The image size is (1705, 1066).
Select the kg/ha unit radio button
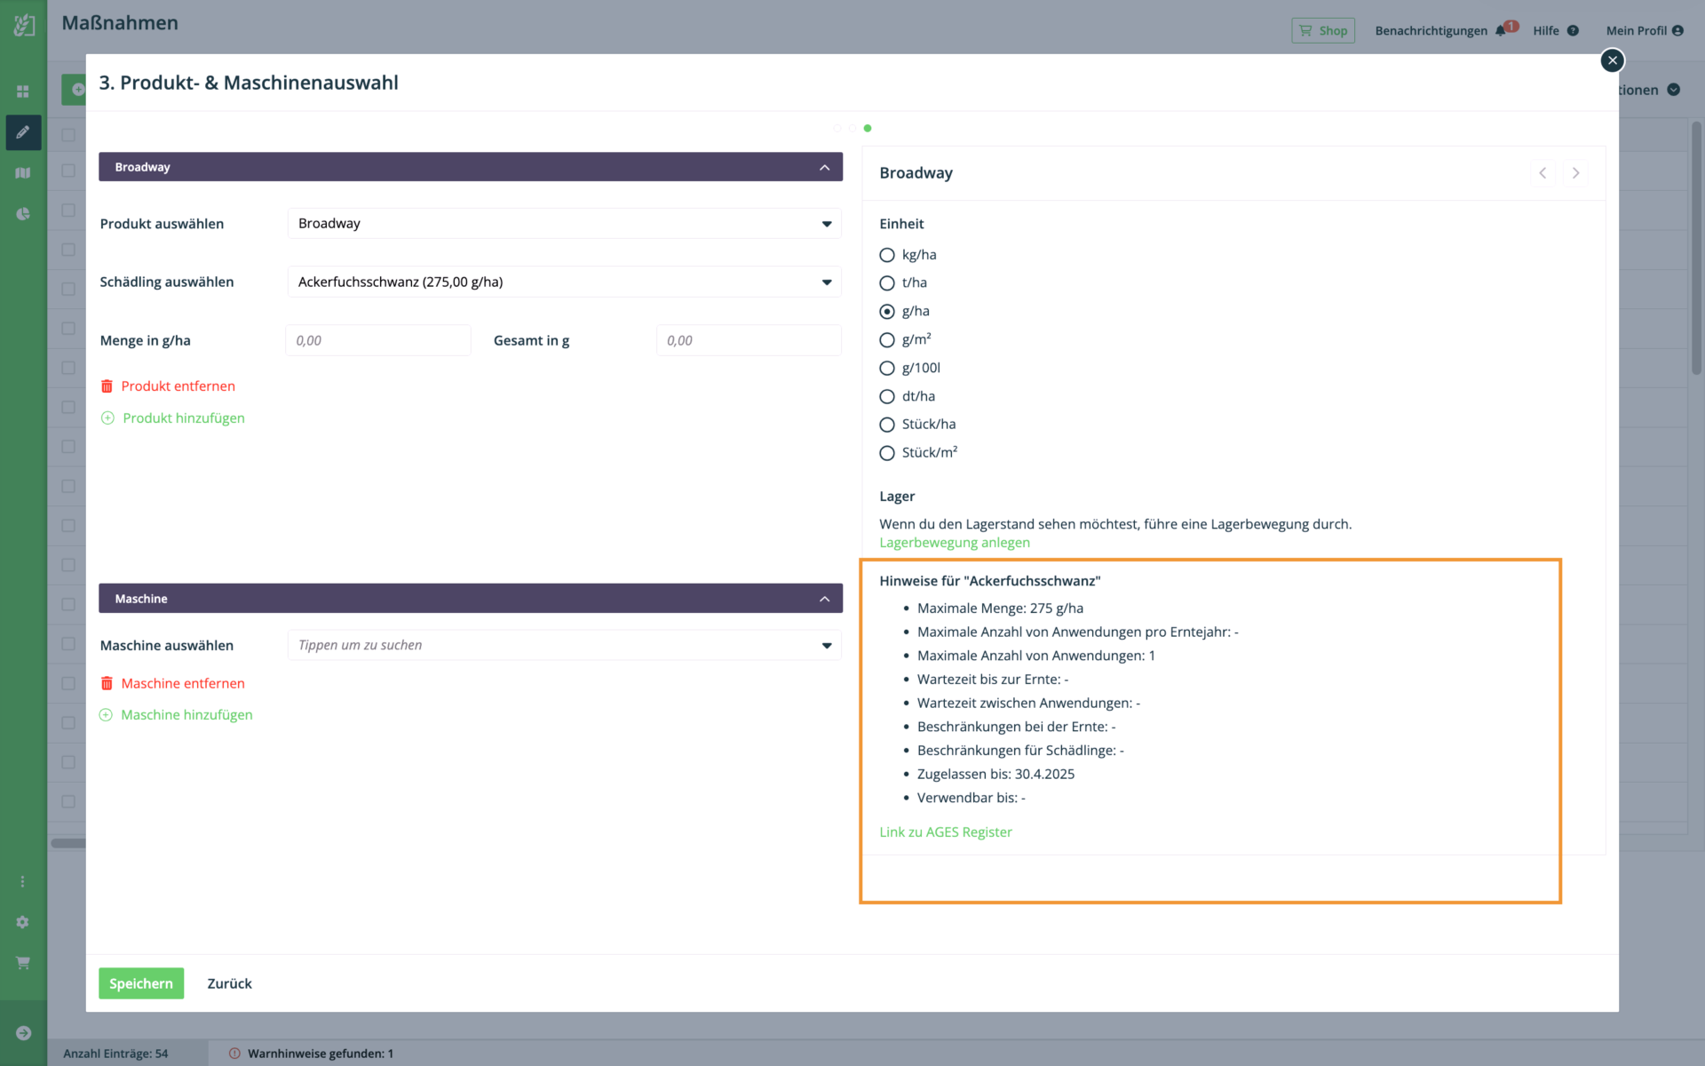coord(886,255)
